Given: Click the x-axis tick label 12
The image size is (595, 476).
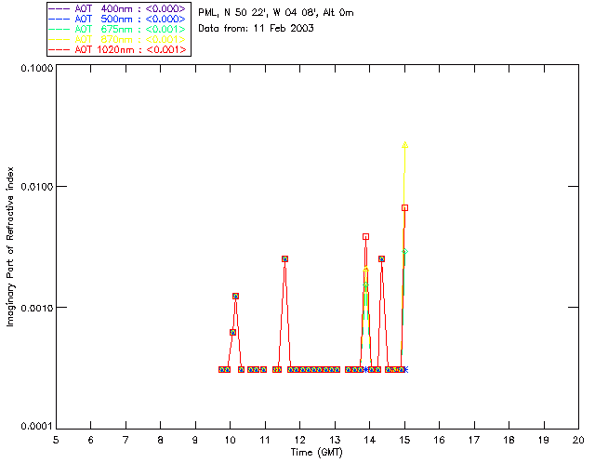Looking at the screenshot, I should [299, 440].
